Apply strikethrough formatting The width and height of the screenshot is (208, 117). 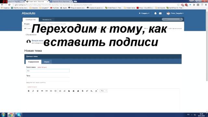click(x=83, y=91)
